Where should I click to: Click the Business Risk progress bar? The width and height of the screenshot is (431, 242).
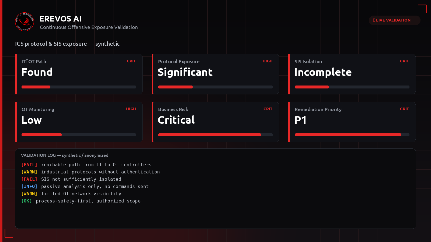(215, 135)
